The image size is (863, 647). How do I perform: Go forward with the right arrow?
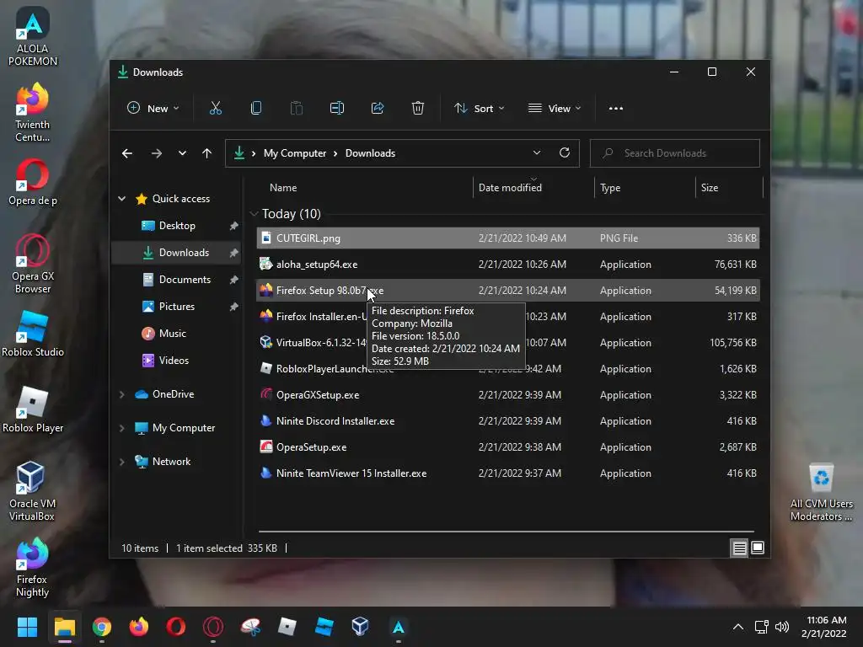pos(156,153)
